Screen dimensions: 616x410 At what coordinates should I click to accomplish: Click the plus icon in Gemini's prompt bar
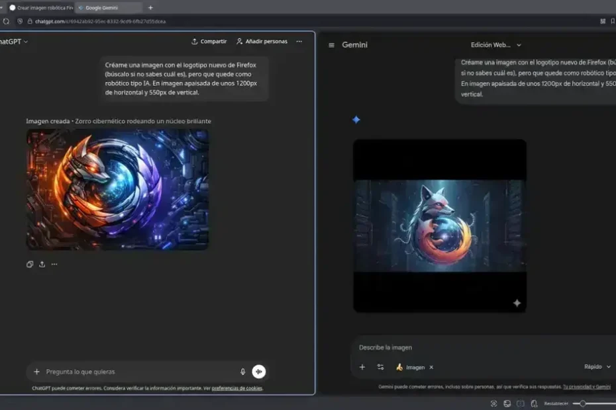tap(362, 366)
